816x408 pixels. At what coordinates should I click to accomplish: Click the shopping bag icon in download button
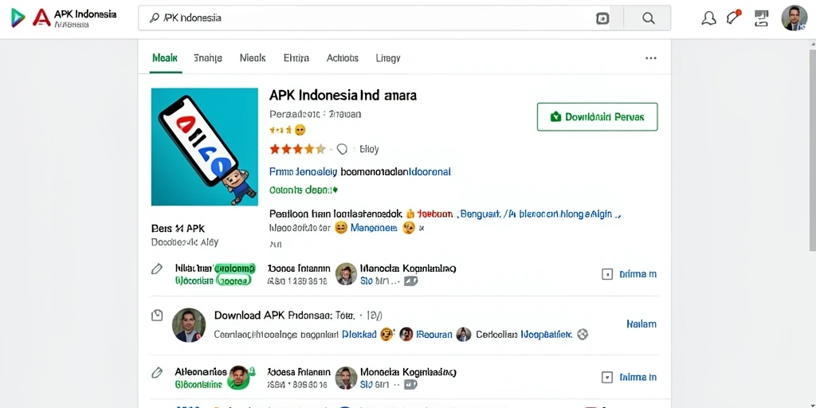point(555,116)
